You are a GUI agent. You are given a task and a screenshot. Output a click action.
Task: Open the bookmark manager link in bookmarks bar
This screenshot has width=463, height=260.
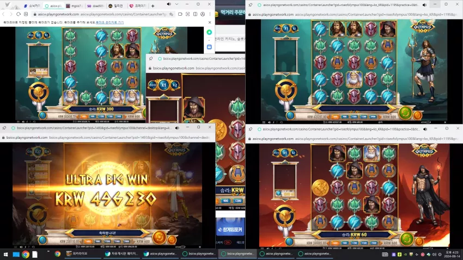pos(109,22)
